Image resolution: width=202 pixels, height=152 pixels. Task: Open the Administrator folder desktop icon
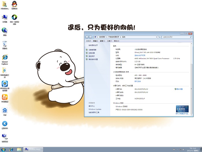(x=5, y=4)
